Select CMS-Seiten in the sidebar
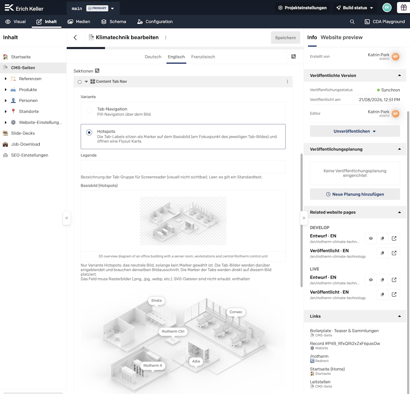Viewport: 410px width, 394px height. point(33,68)
